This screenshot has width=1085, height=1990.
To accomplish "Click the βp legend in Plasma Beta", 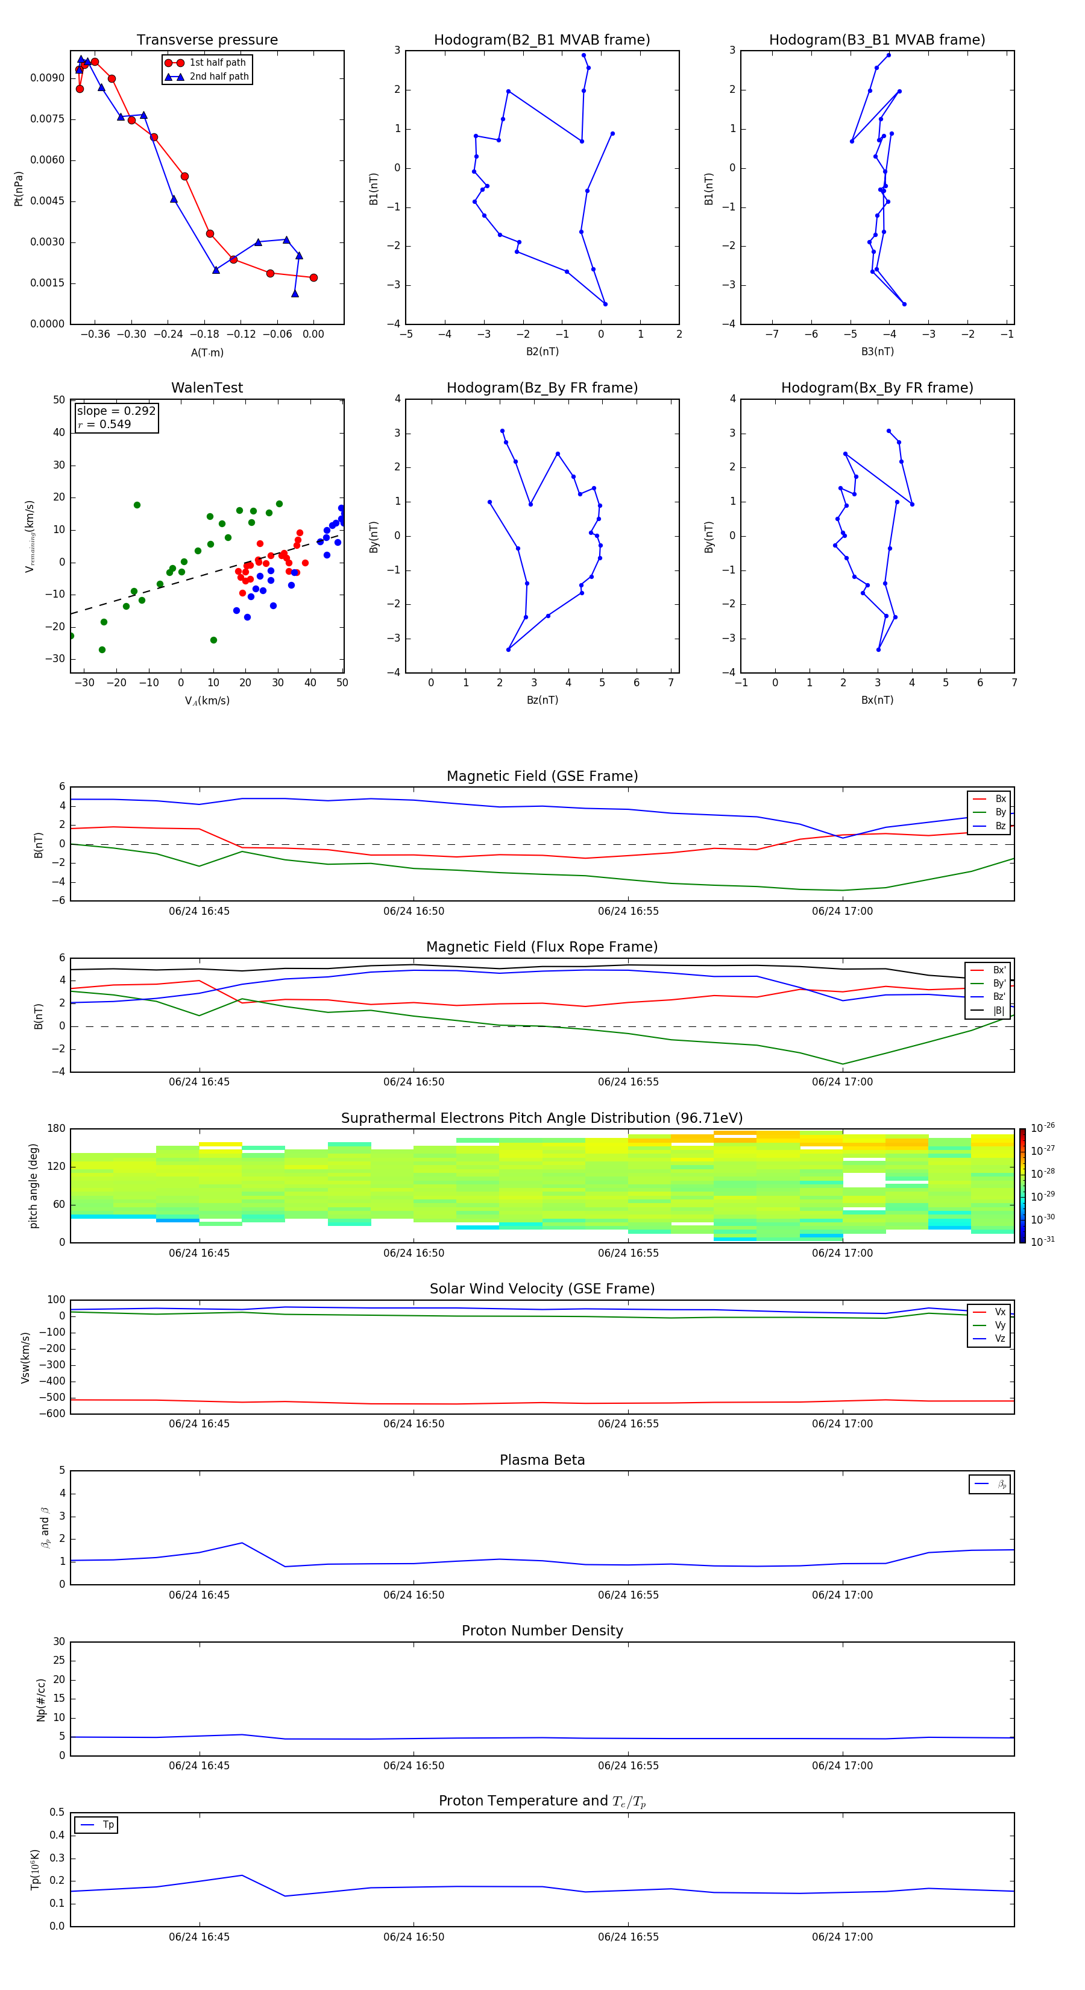I will point(990,1484).
